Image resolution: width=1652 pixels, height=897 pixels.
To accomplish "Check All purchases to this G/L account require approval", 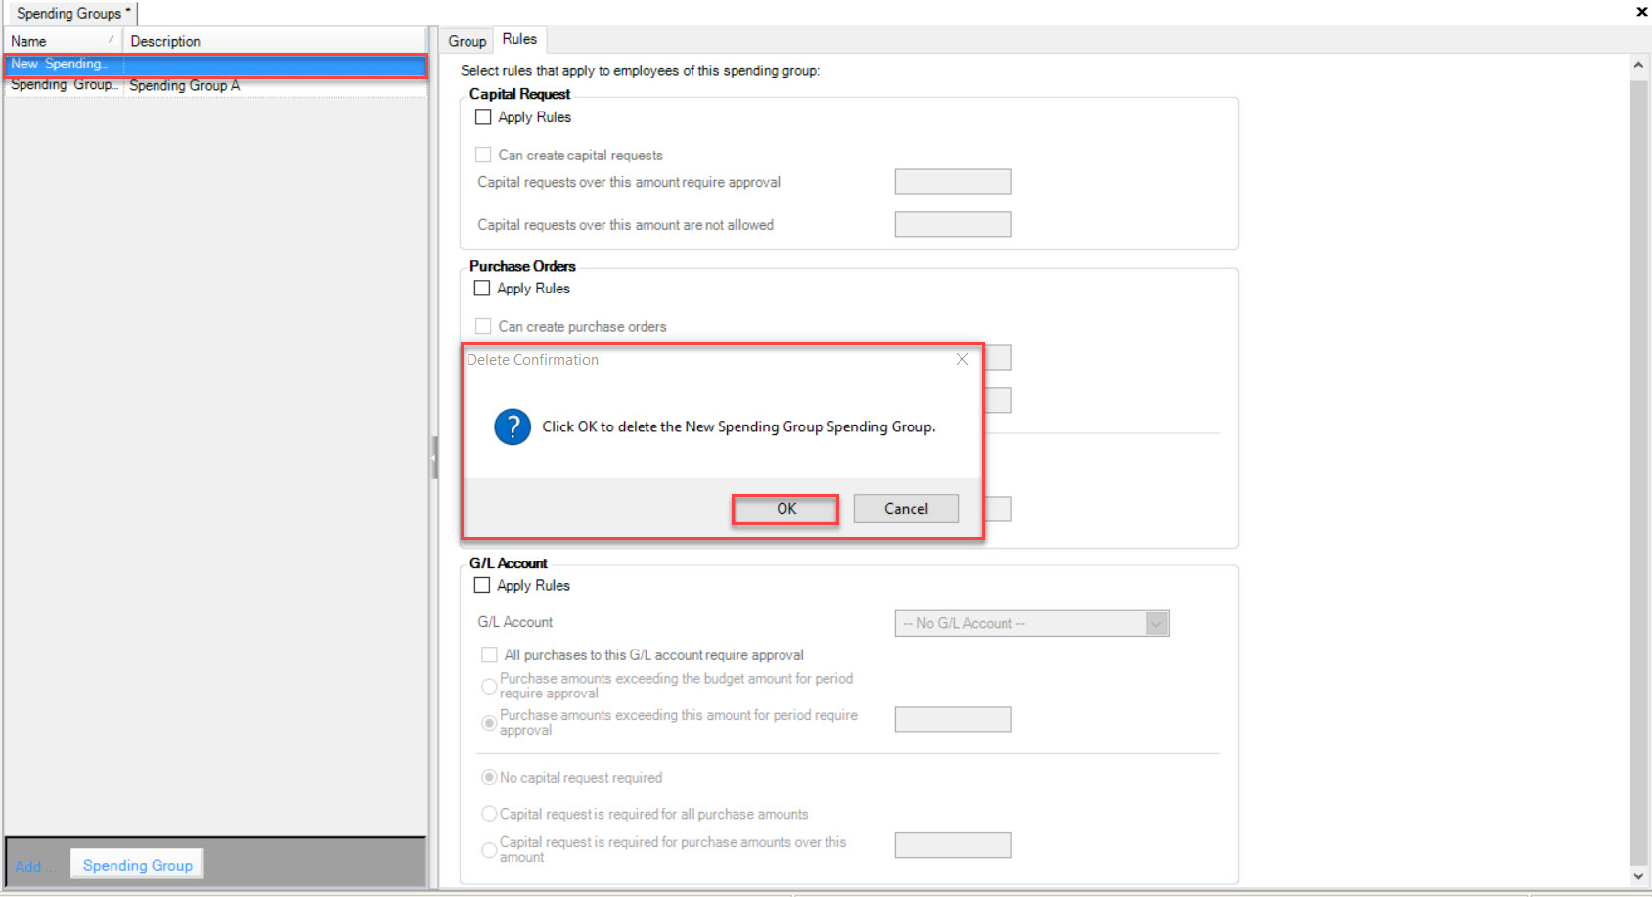I will [489, 654].
